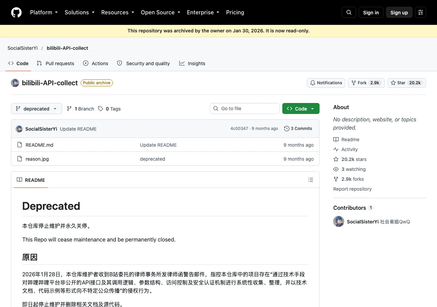
Task: Fork the repository via Fork button
Action: click(x=366, y=83)
